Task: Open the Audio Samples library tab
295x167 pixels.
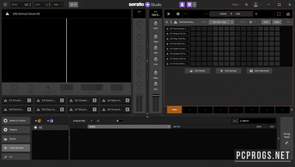Action: point(16,148)
